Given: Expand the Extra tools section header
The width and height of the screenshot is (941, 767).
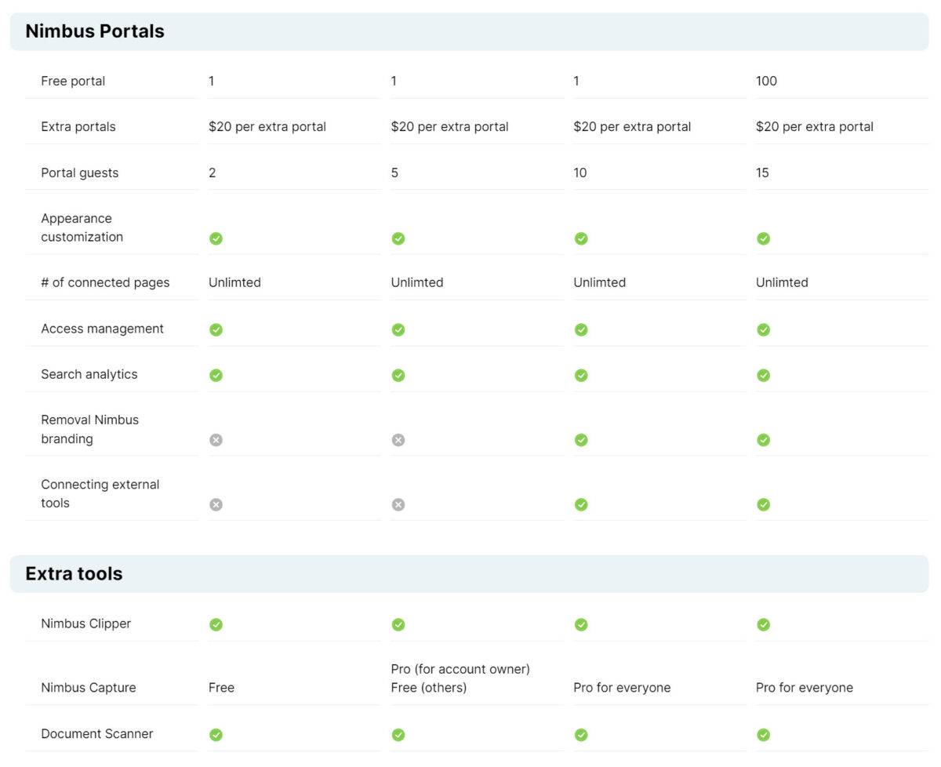Looking at the screenshot, I should [x=74, y=573].
